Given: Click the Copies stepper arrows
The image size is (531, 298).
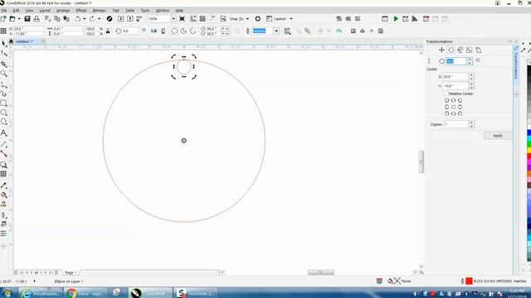Looking at the screenshot, I should pos(471,124).
